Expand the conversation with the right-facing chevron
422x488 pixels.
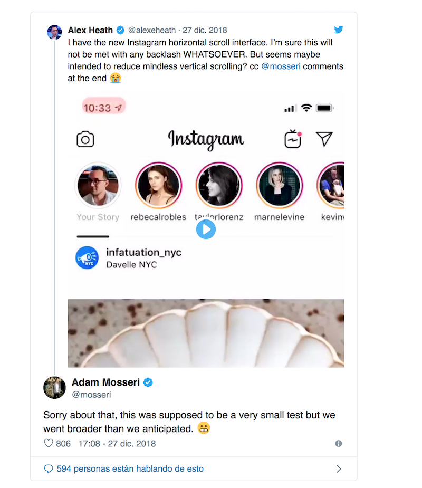(340, 468)
